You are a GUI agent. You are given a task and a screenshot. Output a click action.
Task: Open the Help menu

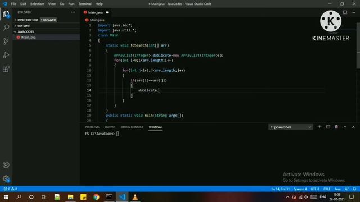pos(99,4)
